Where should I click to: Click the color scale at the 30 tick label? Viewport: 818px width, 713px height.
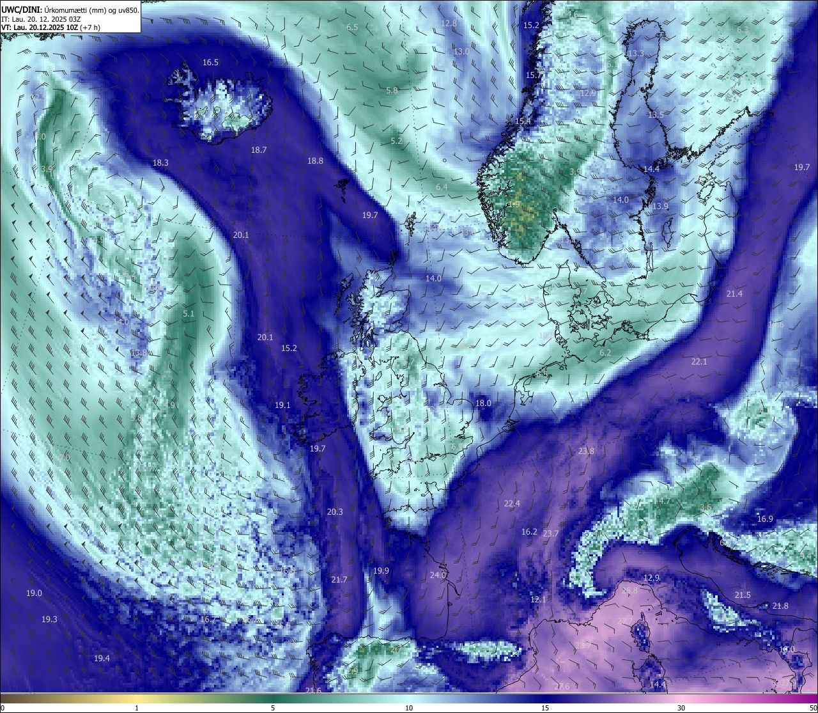pyautogui.click(x=681, y=708)
